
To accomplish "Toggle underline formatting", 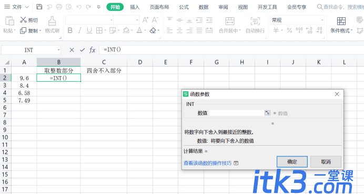I will (x=89, y=30).
